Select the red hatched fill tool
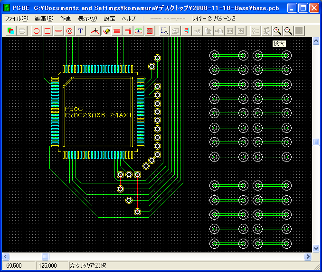This screenshot has width=322, height=272. 150,31
